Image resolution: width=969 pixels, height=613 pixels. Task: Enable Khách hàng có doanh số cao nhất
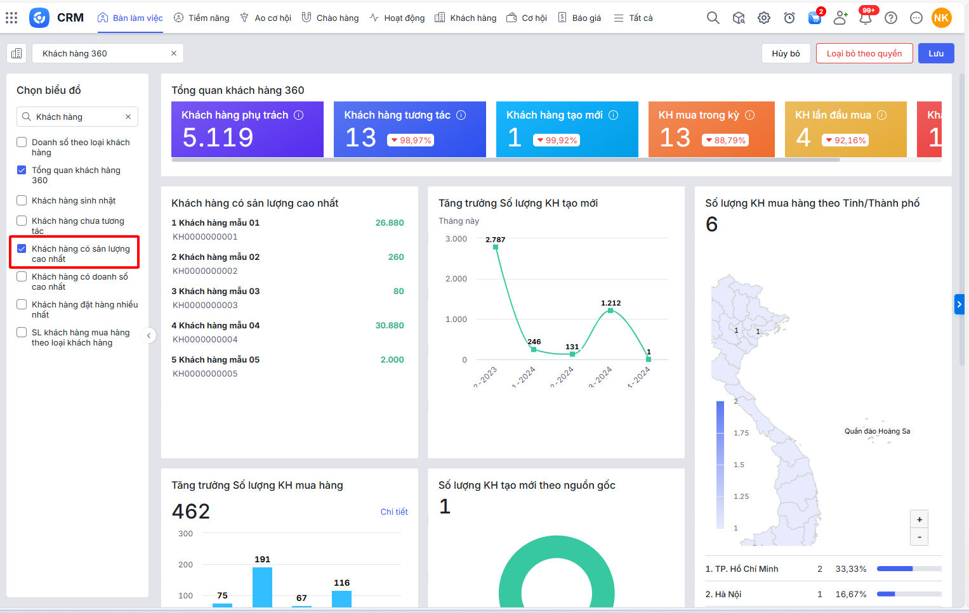22,277
